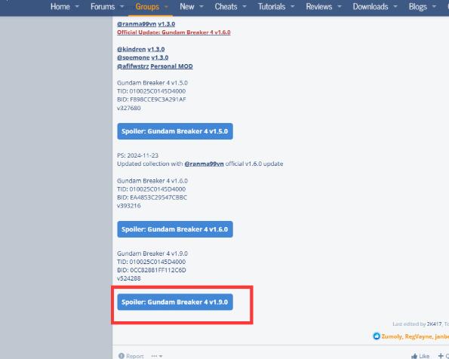Open the Personal MOD link
Screen dimensions: 449x359
click(x=171, y=66)
